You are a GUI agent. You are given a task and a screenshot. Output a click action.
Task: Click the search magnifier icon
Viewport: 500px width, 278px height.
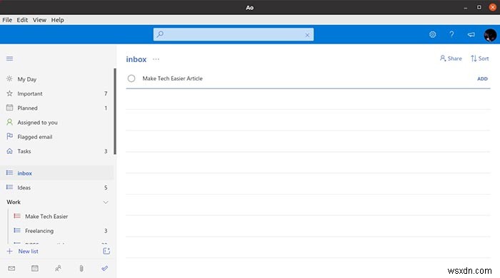click(x=160, y=34)
